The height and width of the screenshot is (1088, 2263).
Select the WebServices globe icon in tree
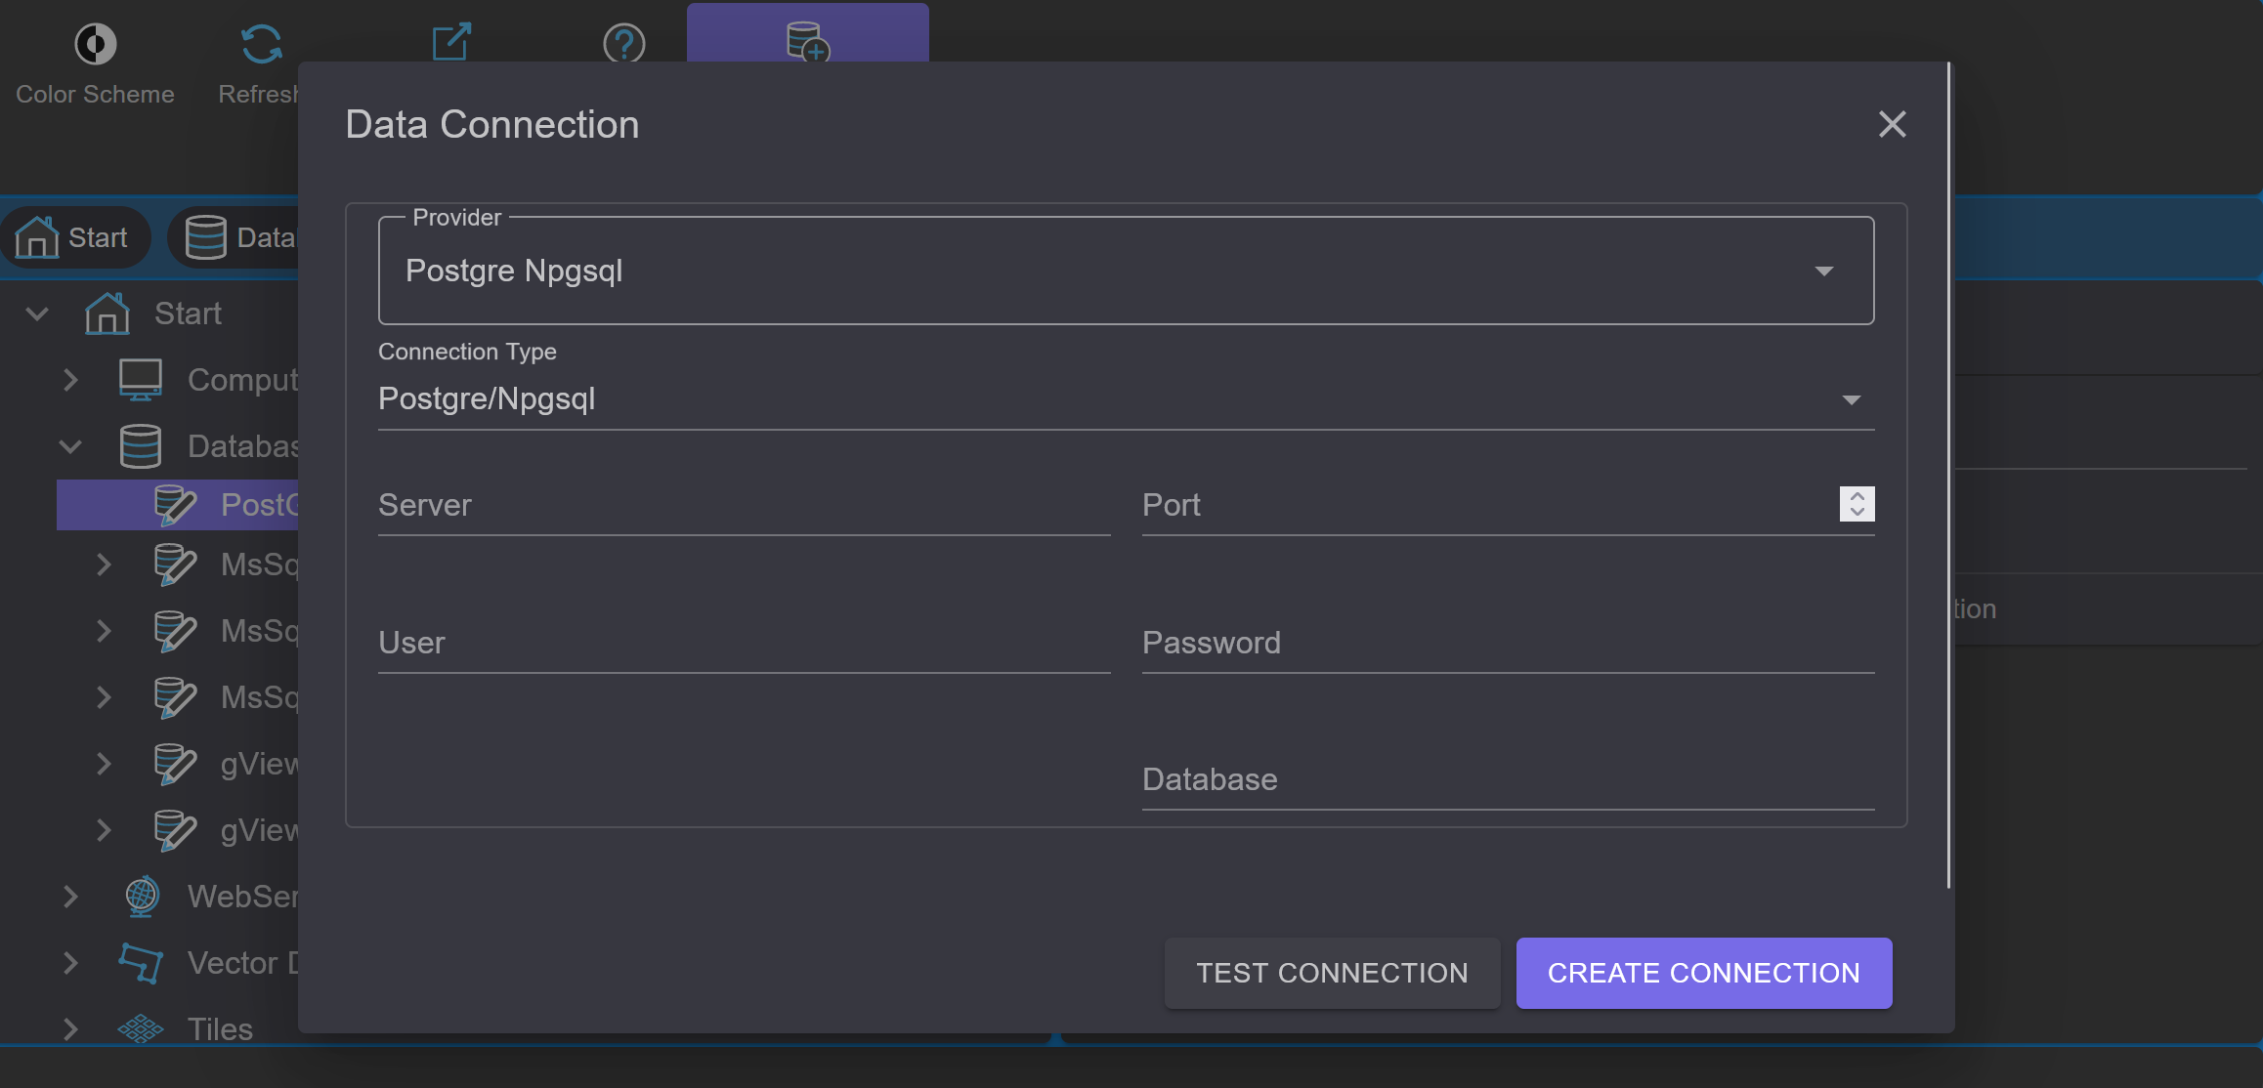[142, 896]
